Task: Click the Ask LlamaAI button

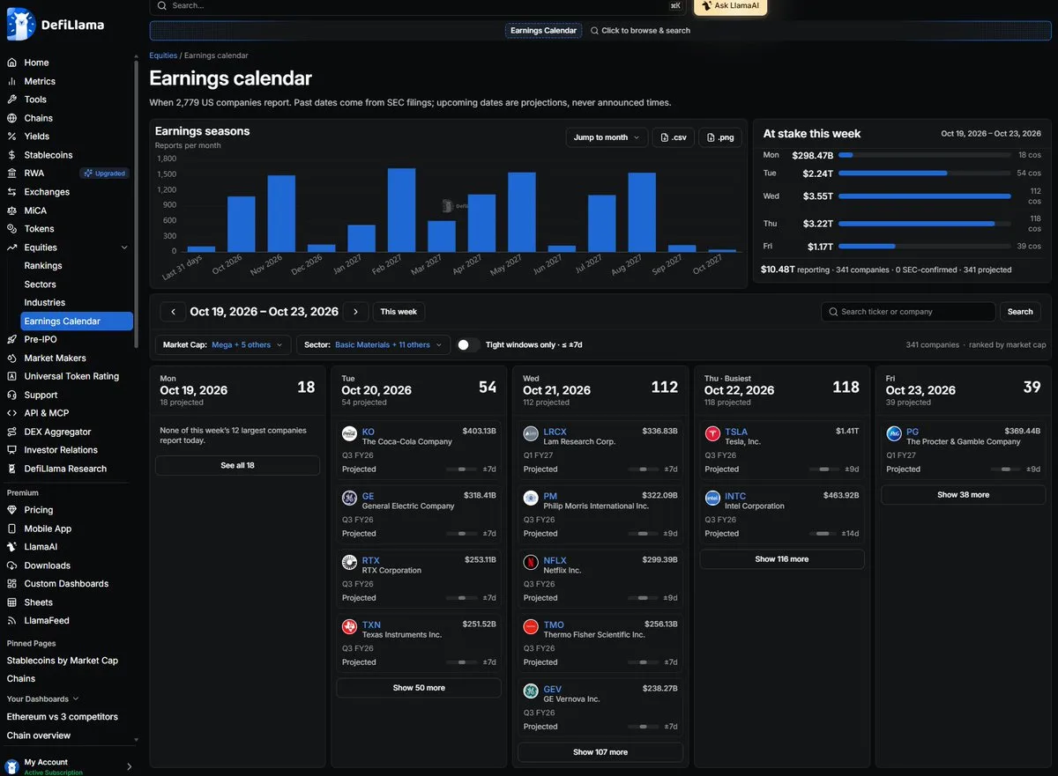Action: tap(731, 6)
